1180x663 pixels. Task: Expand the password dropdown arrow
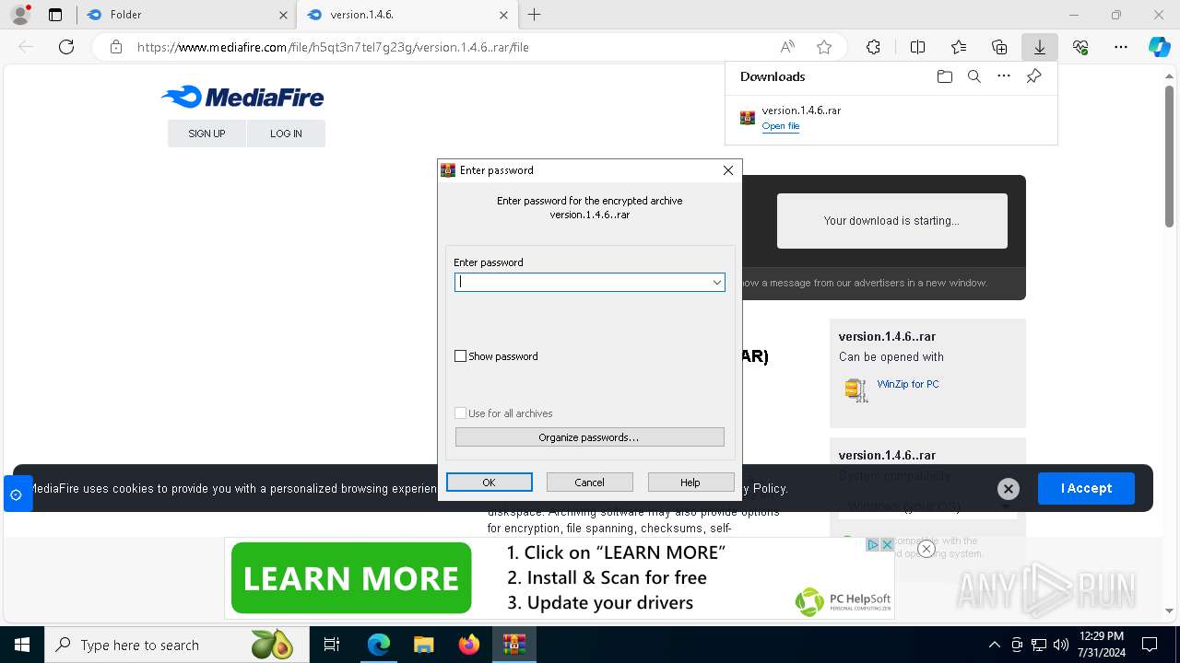coord(716,283)
